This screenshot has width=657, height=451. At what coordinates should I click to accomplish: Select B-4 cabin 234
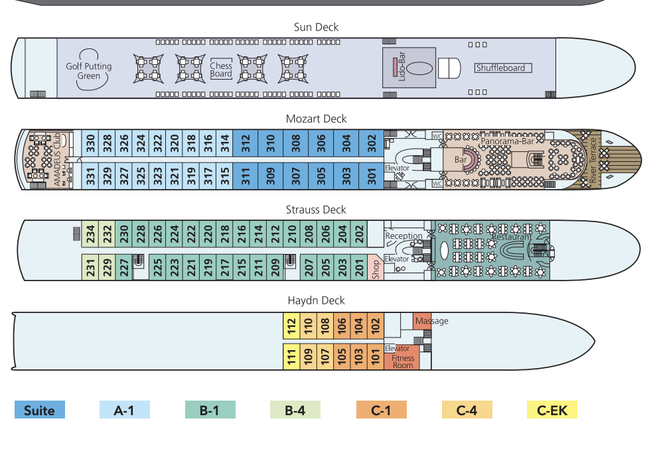[90, 234]
